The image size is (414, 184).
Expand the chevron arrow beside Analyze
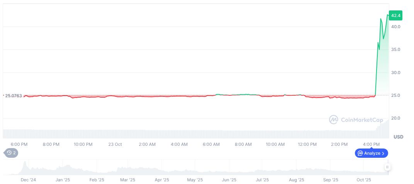click(x=383, y=153)
